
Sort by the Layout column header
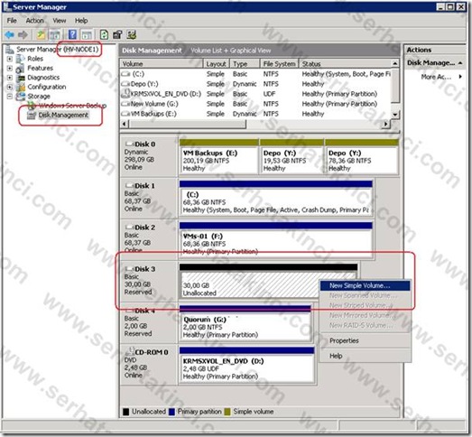217,64
